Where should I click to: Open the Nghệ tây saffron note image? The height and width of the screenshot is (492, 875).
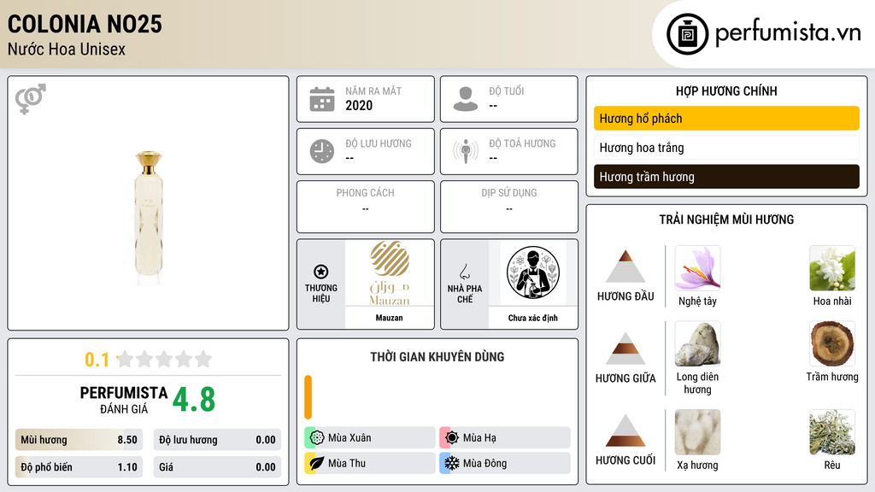[697, 268]
